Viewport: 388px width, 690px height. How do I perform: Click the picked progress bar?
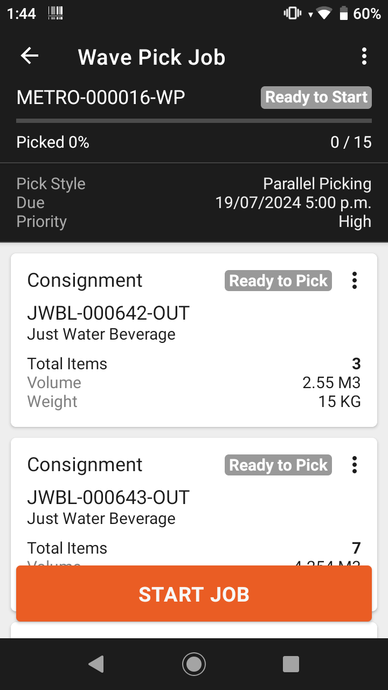tap(194, 121)
